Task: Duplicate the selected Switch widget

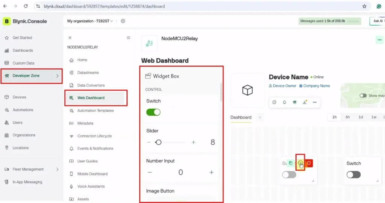Action: (291, 163)
